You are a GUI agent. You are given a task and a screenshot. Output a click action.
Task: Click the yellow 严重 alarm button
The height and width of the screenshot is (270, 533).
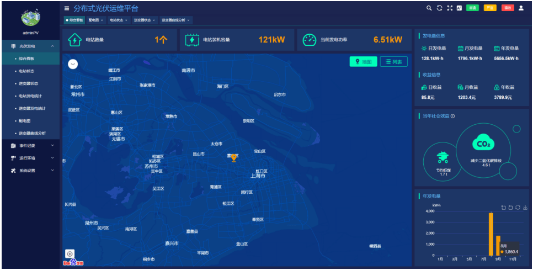pyautogui.click(x=489, y=8)
